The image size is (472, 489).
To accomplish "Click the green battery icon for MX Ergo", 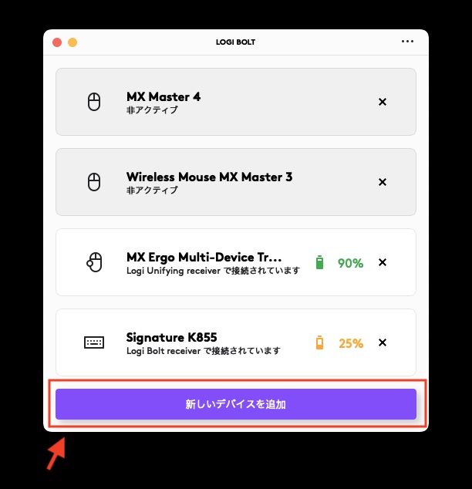I will tap(319, 262).
